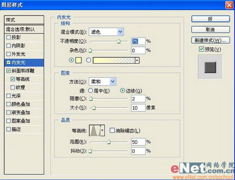235x180 pixels.
Task: Enable 消除锯齿 anti-aliased checkbox
Action: (x=112, y=130)
